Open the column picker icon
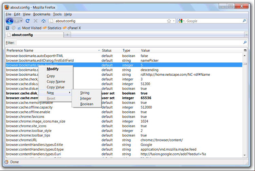The height and width of the screenshot is (171, 255). [x=245, y=51]
